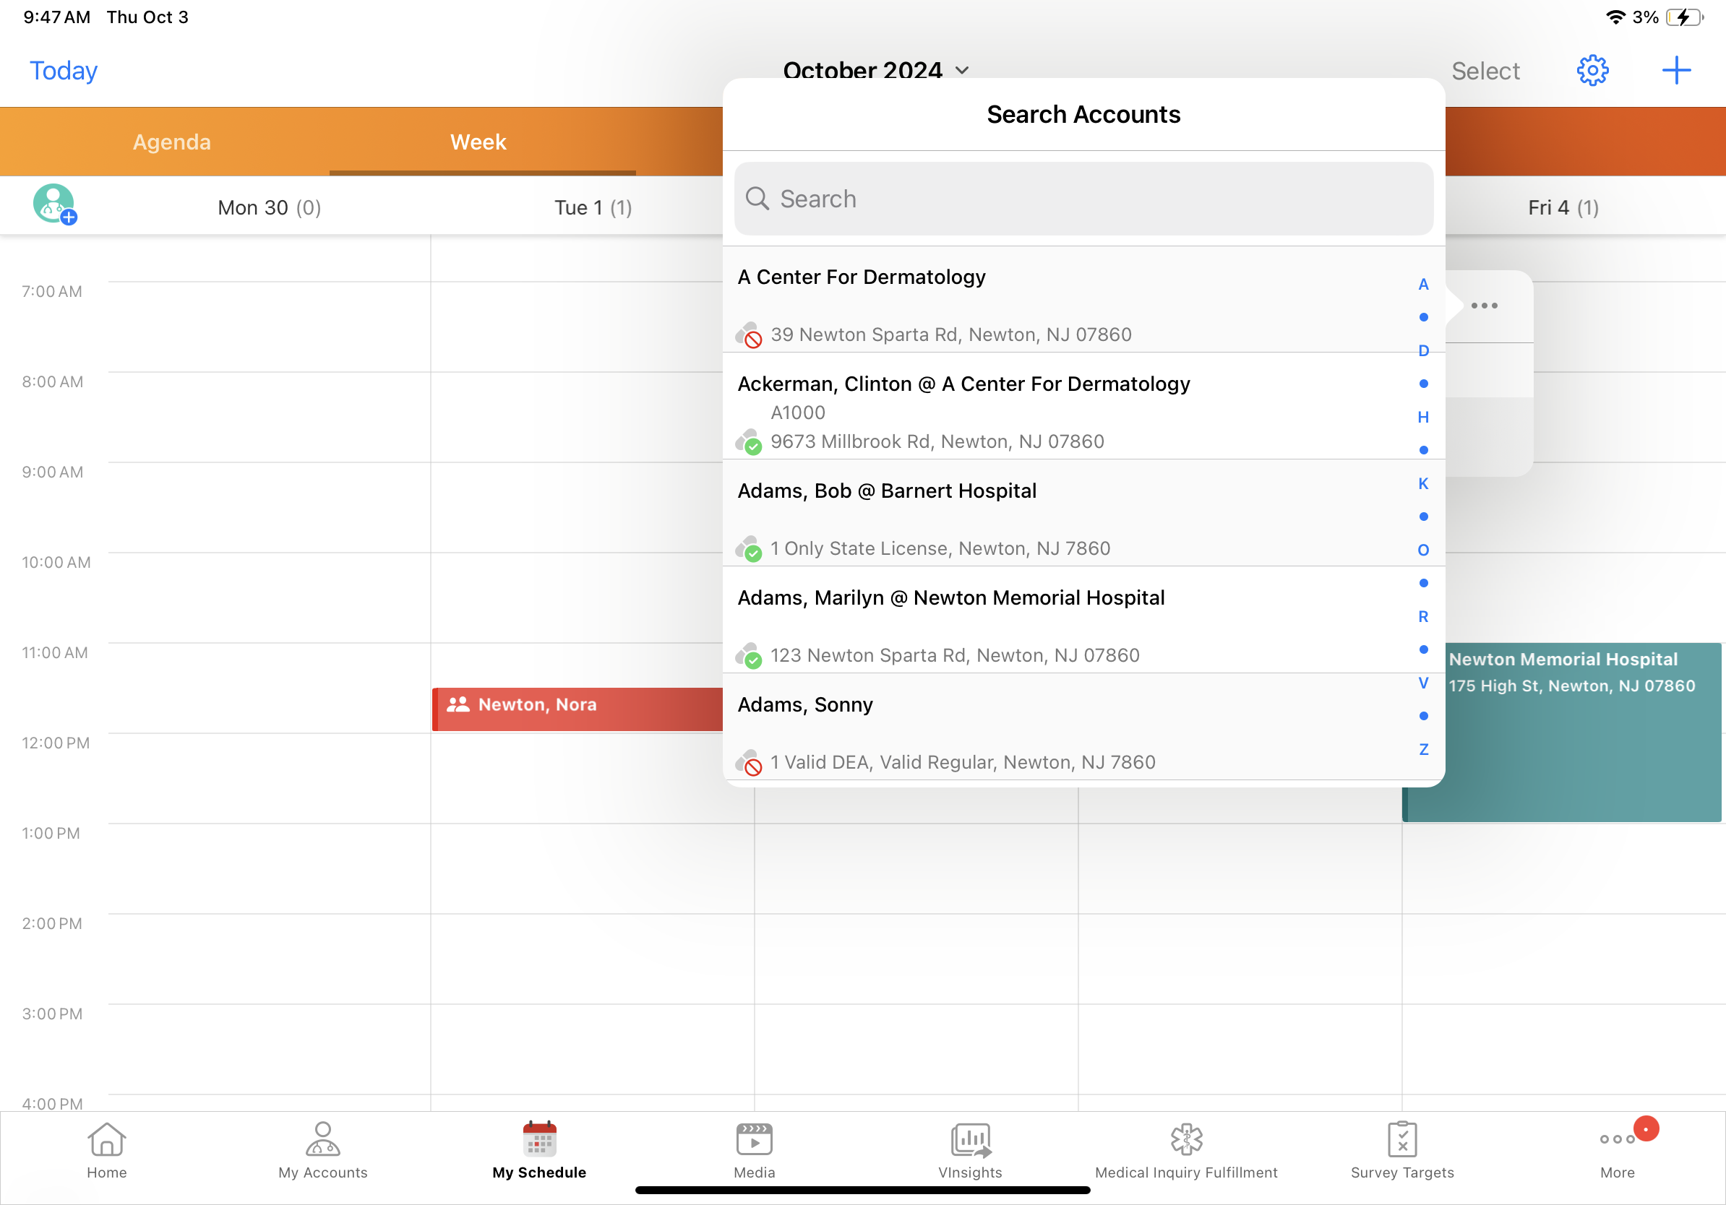Tap the three-dots popover behind the list
This screenshot has width=1726, height=1205.
(x=1484, y=306)
